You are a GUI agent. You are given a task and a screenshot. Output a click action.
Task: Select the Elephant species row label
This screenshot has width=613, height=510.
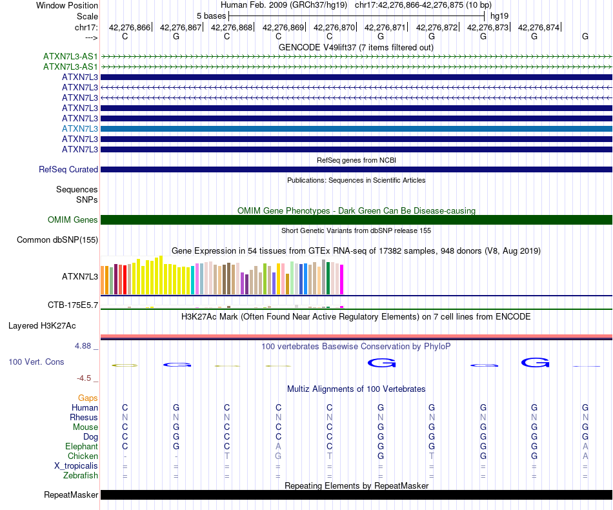[81, 446]
